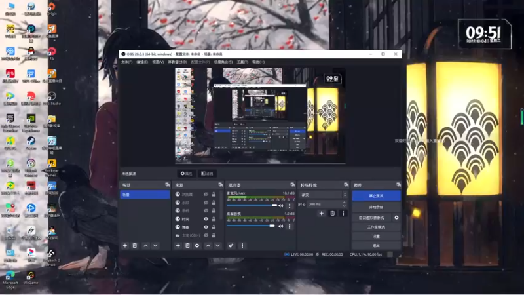Pop out the 转场特效 dock panel
This screenshot has height=295, width=524.
pos(346,185)
